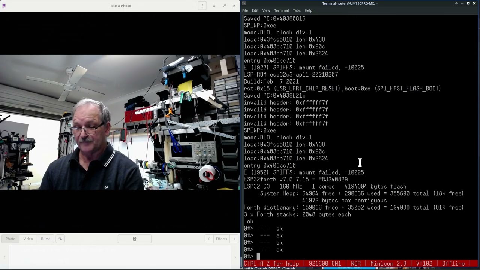This screenshot has height=270, width=480.
Task: Open the Help menu in Terminal
Action: [308, 10]
